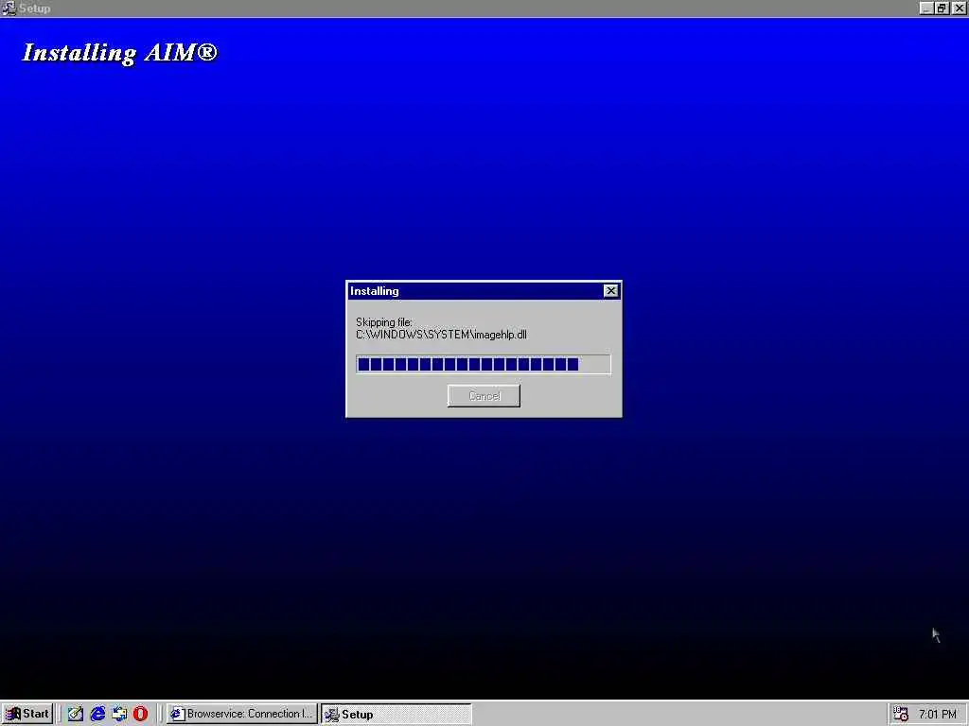Click the installation progress bar
The height and width of the screenshot is (726, 969).
coord(484,364)
